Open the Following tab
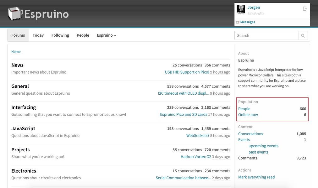Screen dimensions: 318x188 [x=60, y=35]
